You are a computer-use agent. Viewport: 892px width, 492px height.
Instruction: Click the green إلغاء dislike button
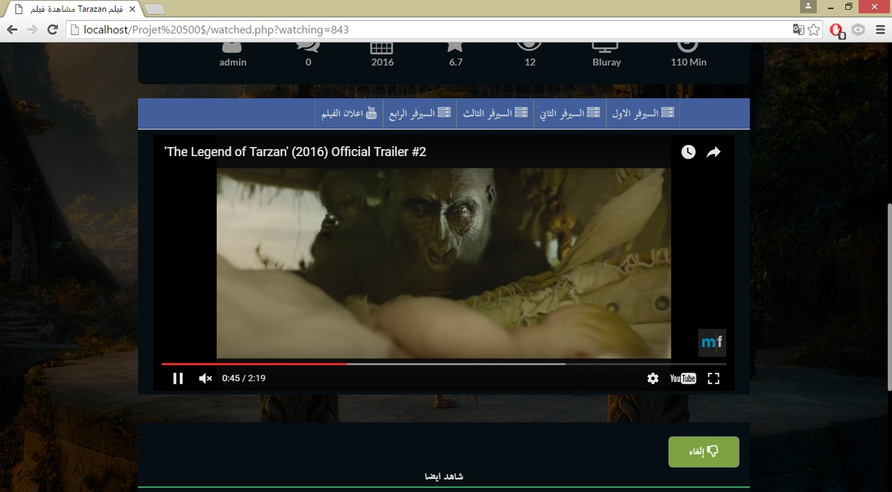(704, 452)
